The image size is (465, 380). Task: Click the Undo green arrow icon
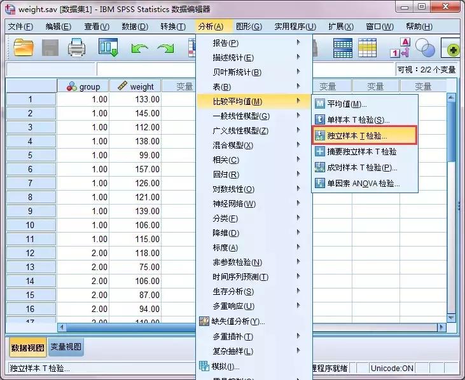tap(139, 48)
